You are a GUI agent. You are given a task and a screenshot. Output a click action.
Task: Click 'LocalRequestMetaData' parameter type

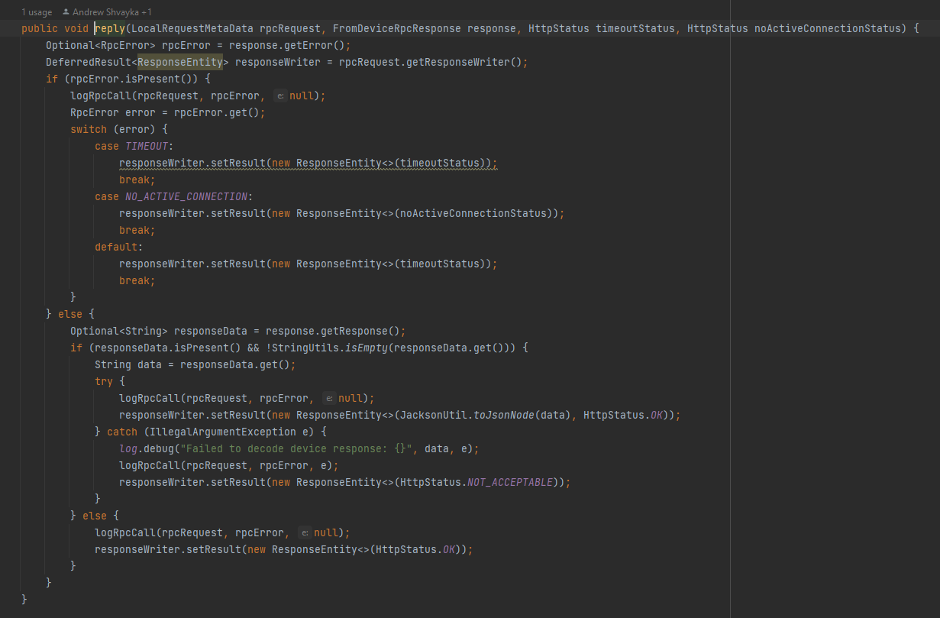tap(192, 28)
